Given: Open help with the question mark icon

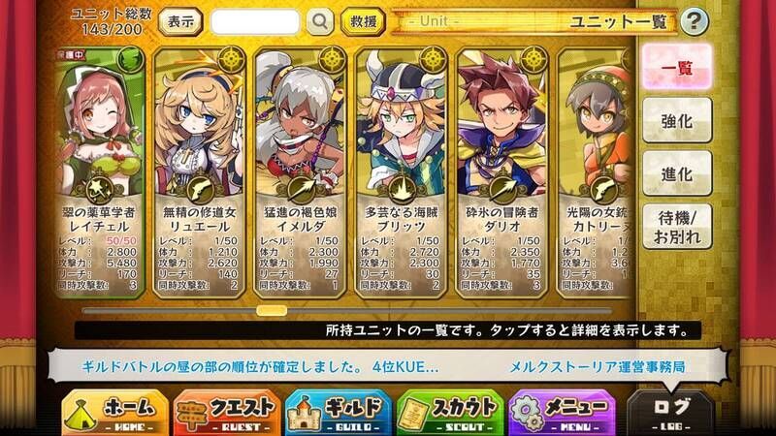Looking at the screenshot, I should [x=694, y=21].
